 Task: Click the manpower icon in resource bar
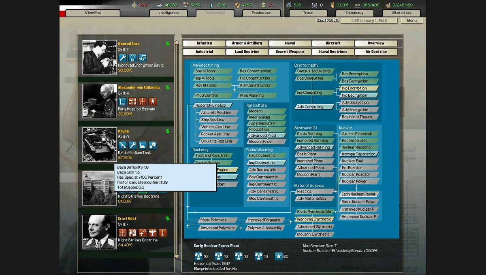[x=289, y=5]
